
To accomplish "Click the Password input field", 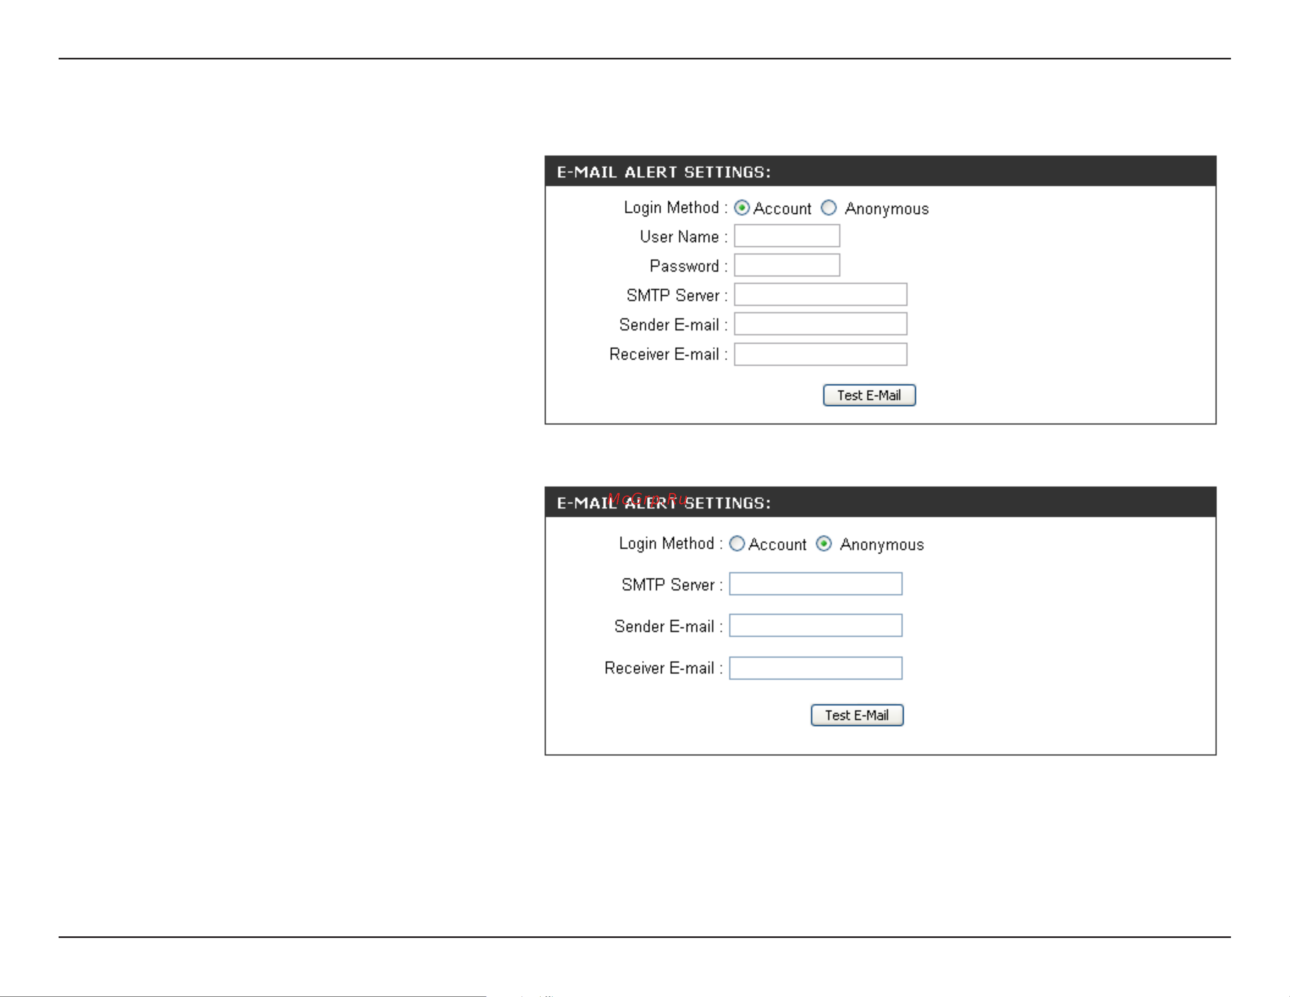I will point(787,265).
